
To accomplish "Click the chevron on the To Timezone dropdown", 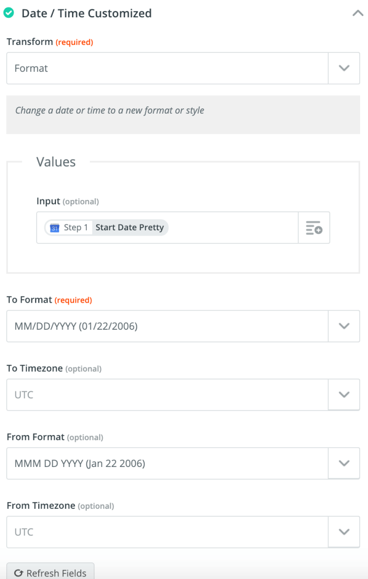I will pos(344,394).
